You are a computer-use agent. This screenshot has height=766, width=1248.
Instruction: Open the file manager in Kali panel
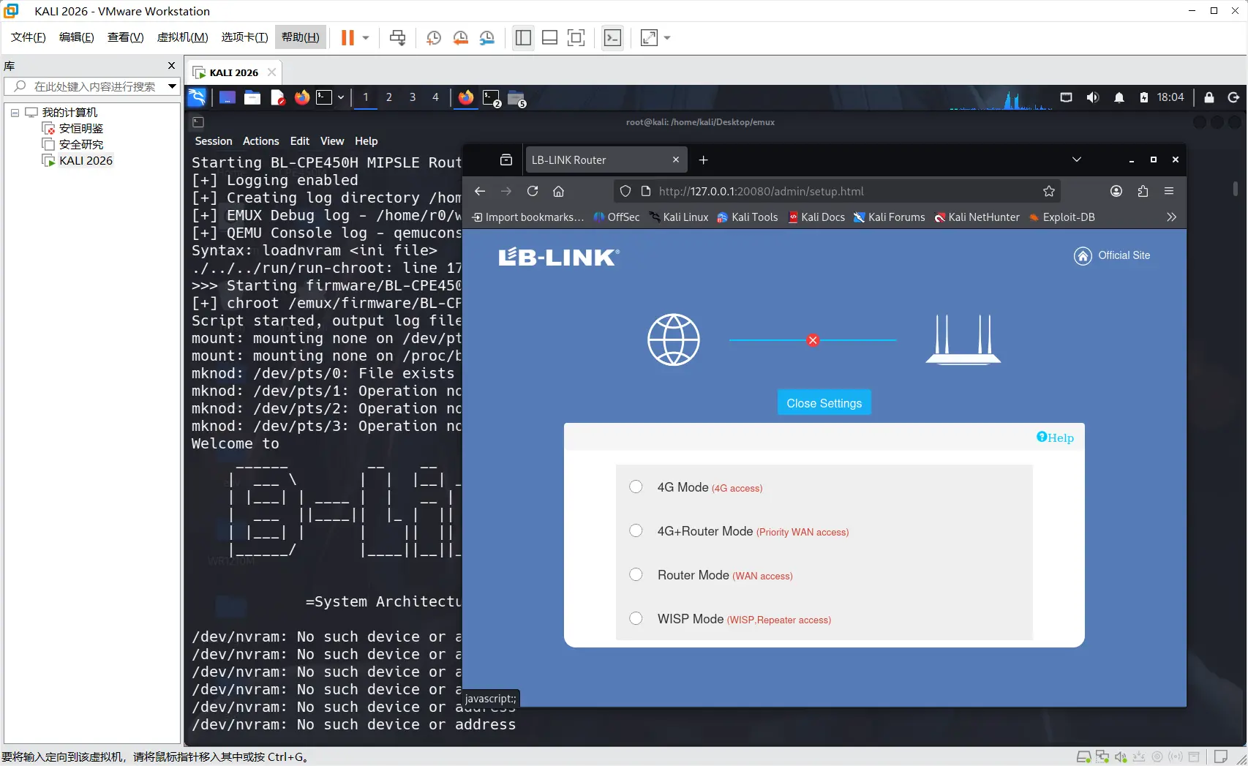coord(252,97)
